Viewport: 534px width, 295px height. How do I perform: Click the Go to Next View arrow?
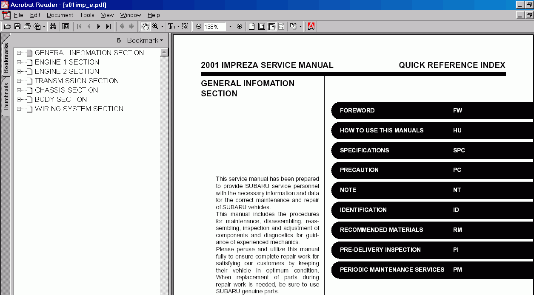tap(131, 26)
